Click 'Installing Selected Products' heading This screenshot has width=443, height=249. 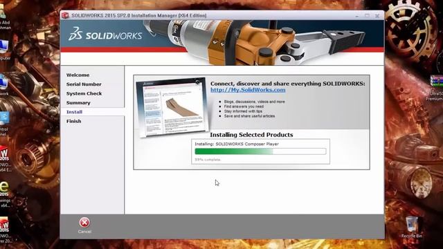[251, 135]
